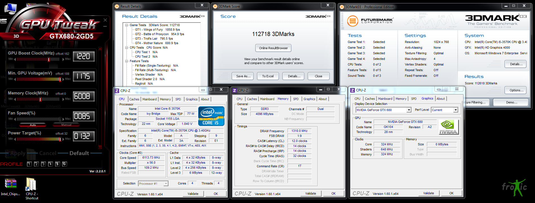Collapse the Game Tests tree node

pos(127,25)
